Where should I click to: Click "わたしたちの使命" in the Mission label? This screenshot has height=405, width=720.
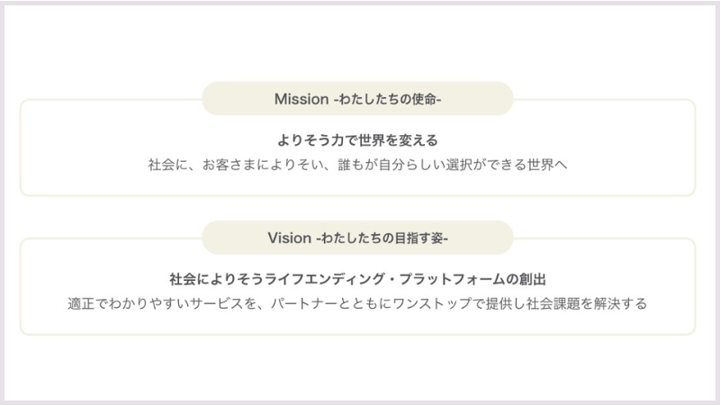click(x=390, y=99)
